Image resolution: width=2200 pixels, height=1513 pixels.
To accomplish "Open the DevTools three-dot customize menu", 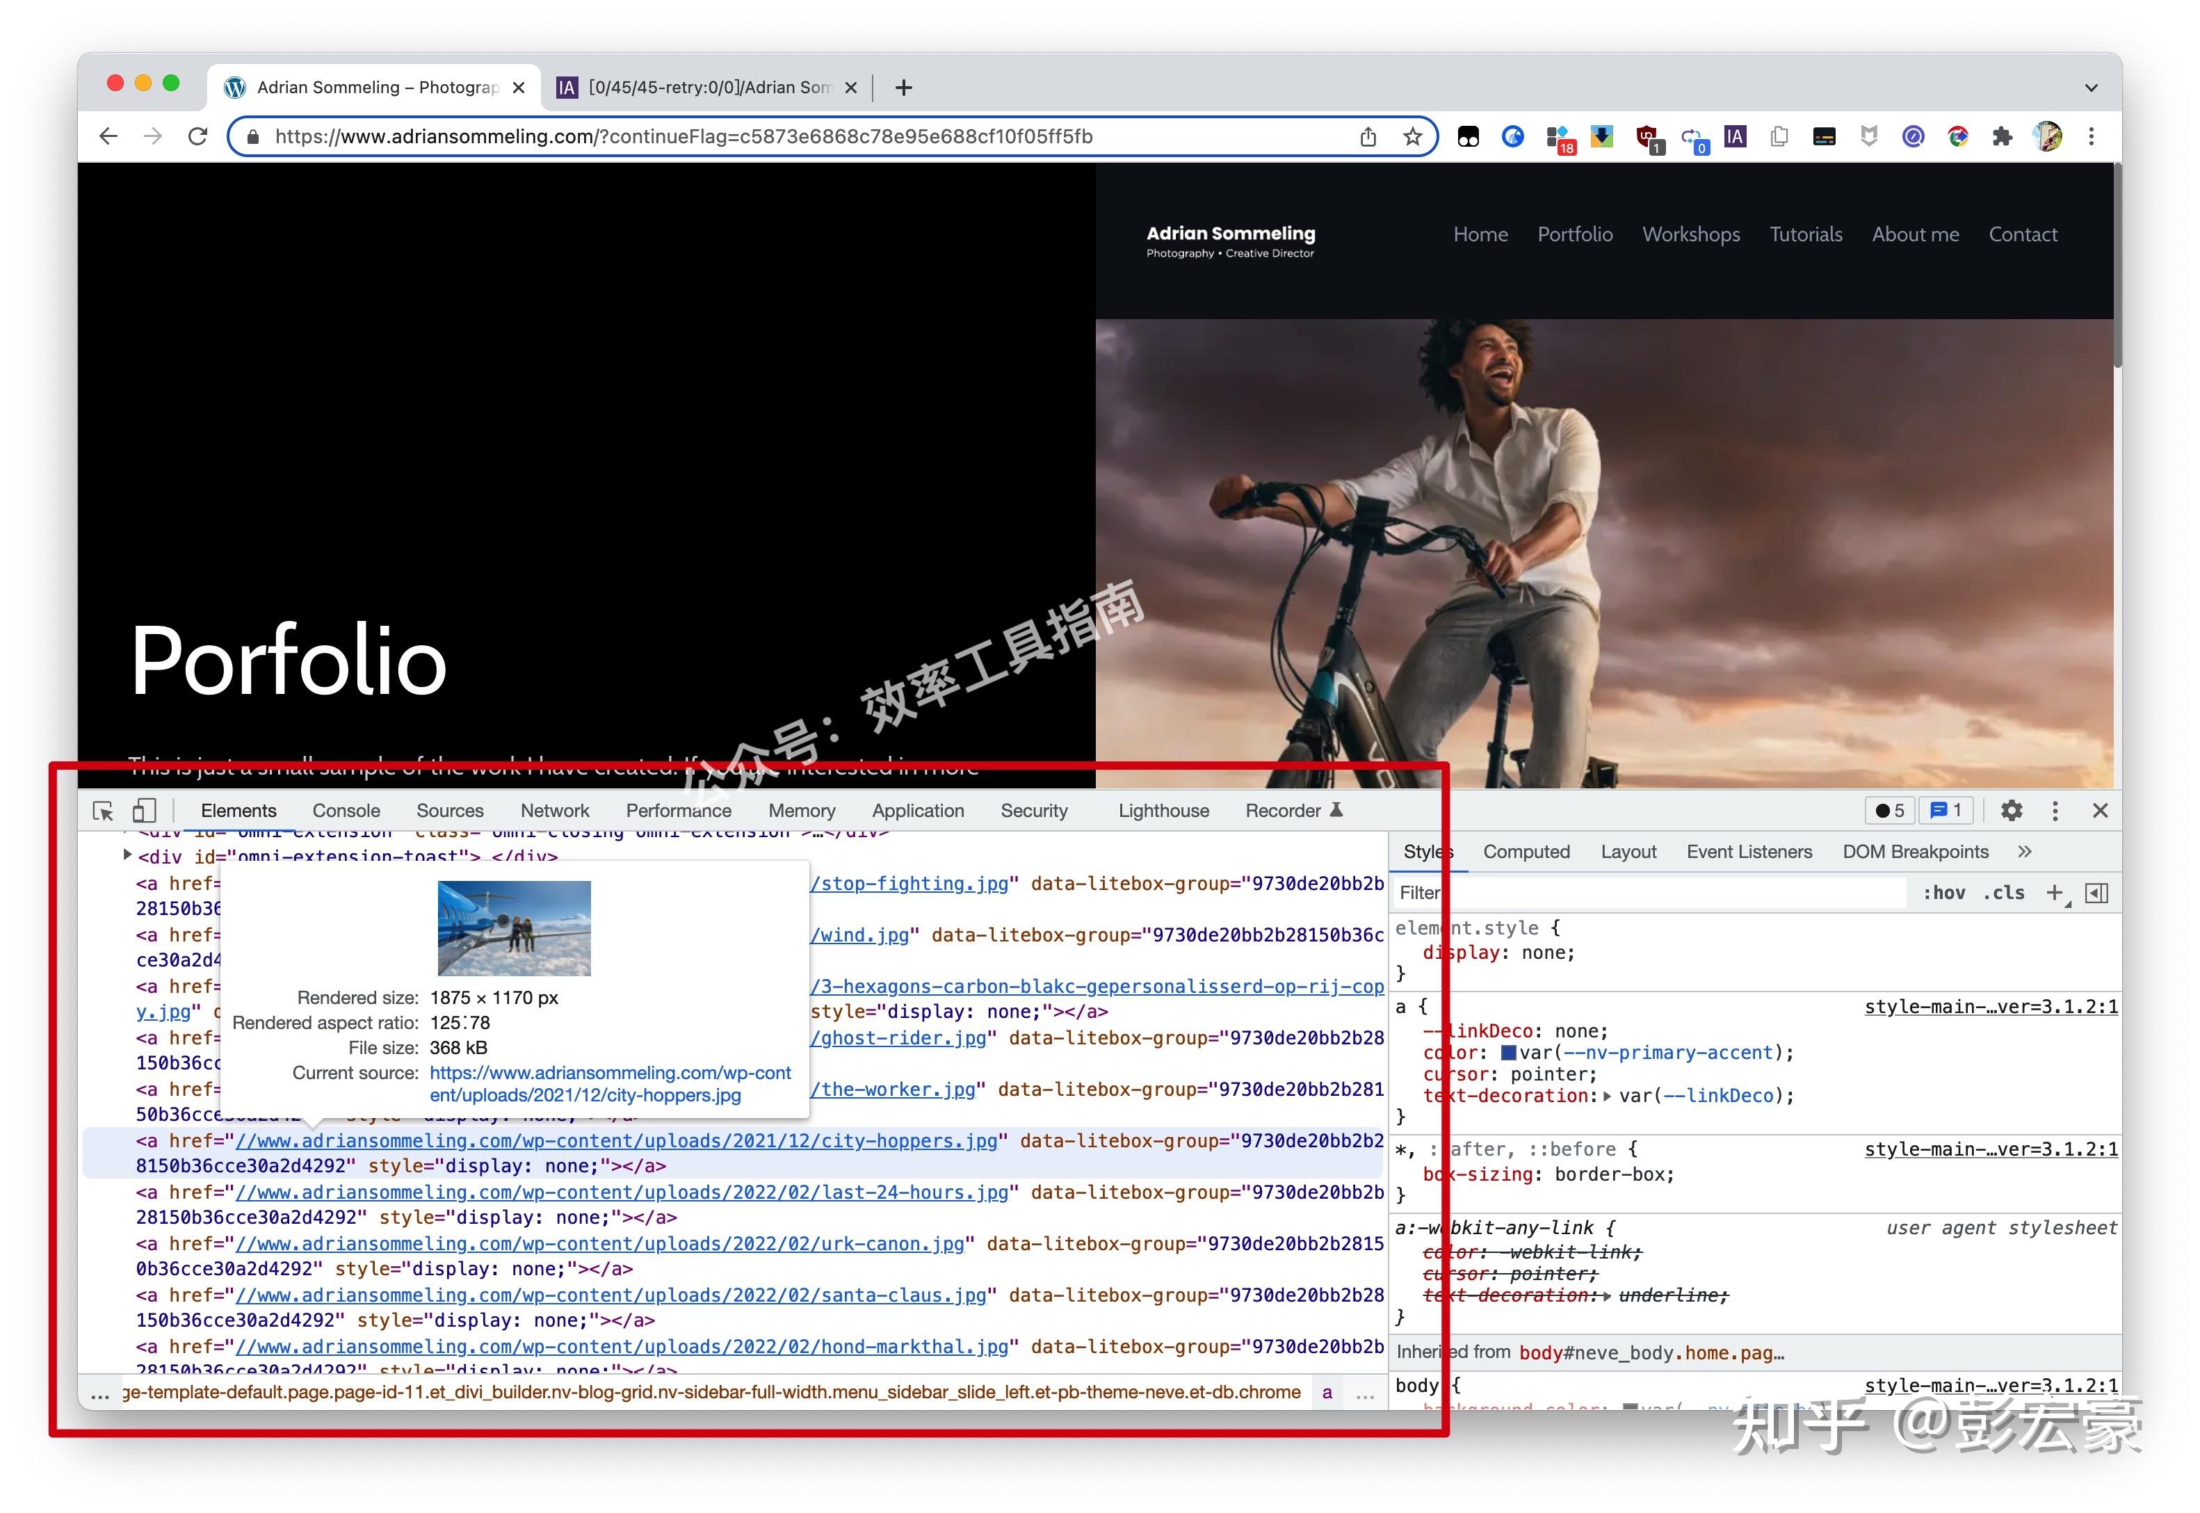I will [x=2055, y=811].
